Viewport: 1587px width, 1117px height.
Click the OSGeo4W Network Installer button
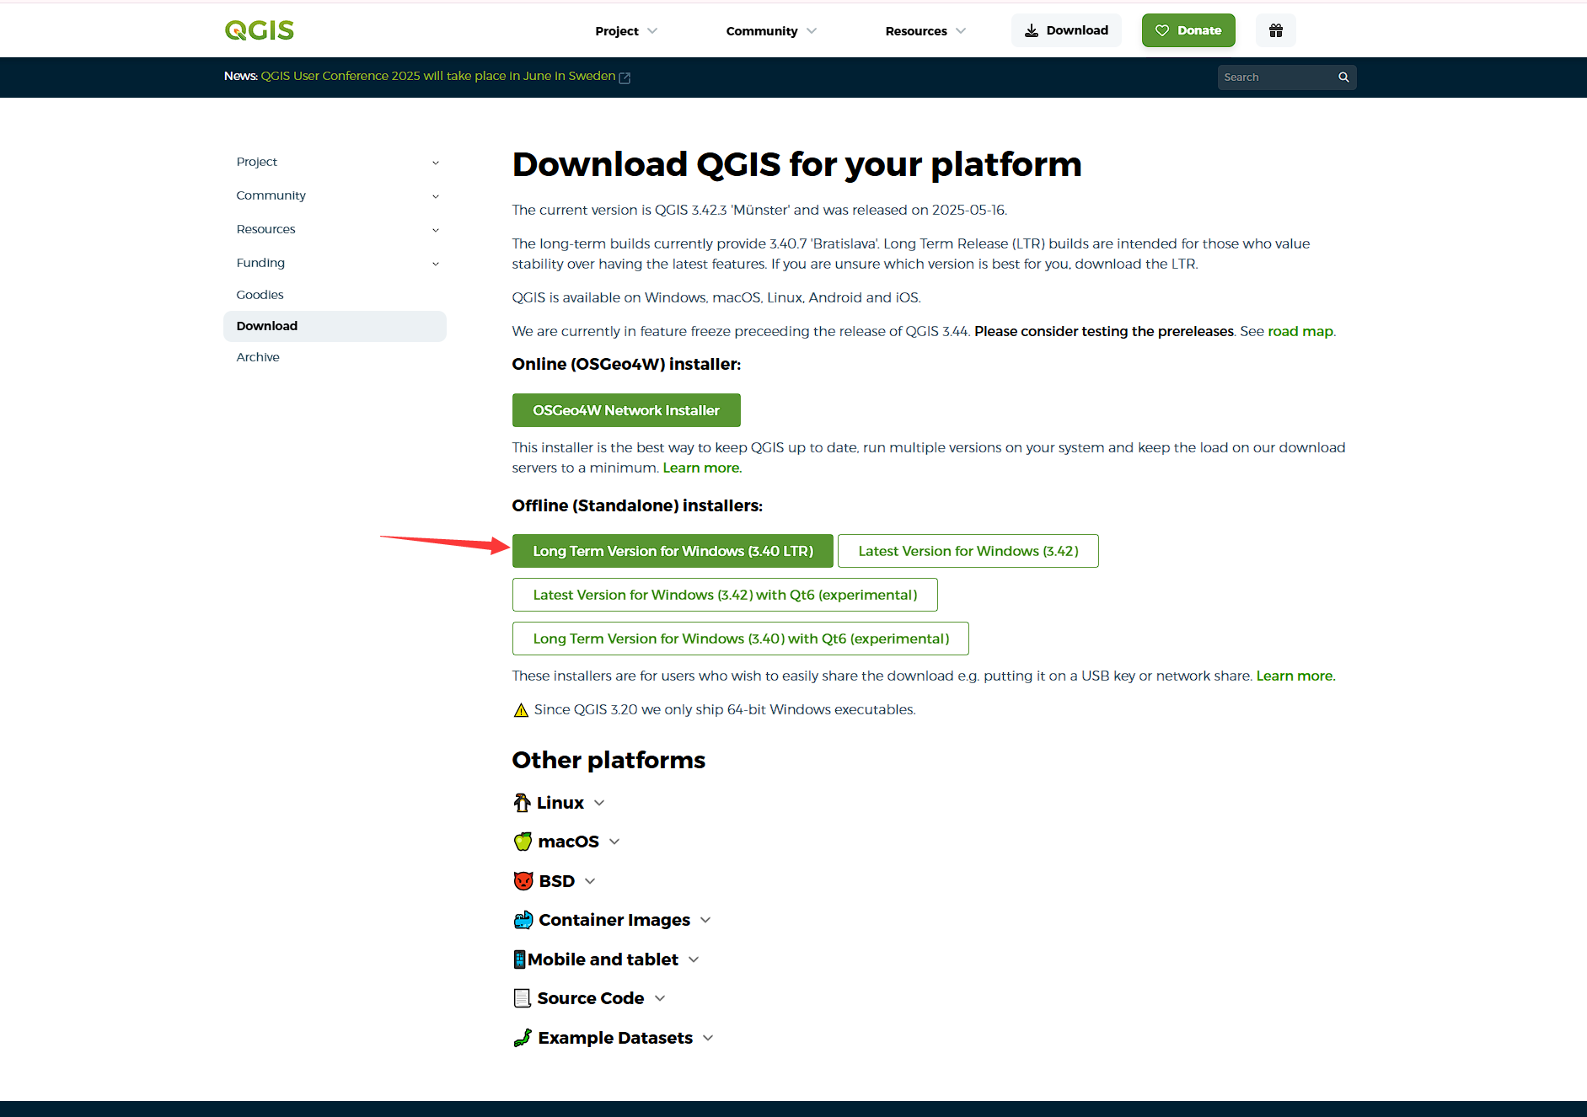coord(626,410)
